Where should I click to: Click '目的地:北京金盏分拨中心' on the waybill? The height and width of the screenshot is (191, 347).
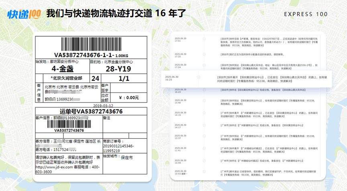coord(111,62)
